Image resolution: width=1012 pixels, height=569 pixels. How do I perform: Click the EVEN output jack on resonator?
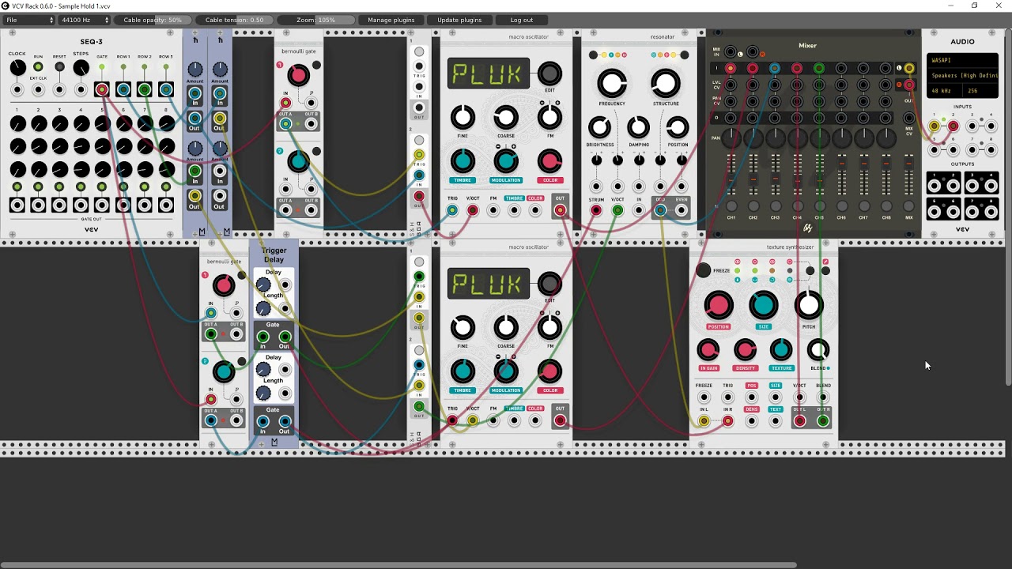[x=682, y=210]
